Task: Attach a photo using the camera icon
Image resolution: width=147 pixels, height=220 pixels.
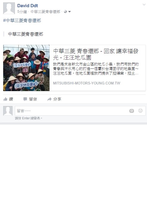Action: coord(132,111)
